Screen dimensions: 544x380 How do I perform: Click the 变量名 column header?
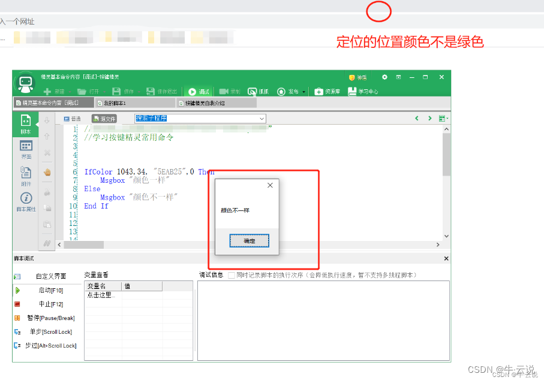[103, 286]
